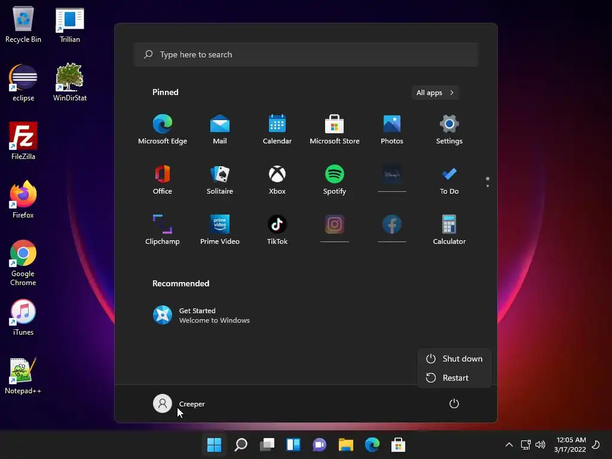
Task: Open Microsoft Store from the taskbar
Action: 398,445
